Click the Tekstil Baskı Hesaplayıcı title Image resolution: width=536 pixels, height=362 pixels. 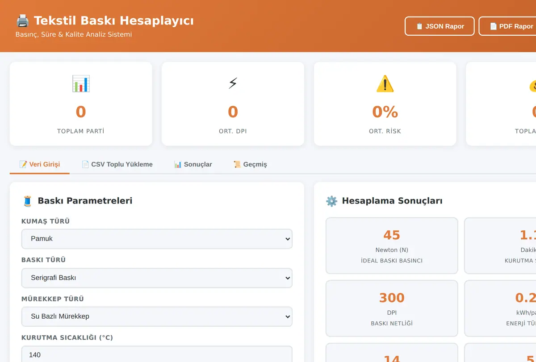click(114, 21)
